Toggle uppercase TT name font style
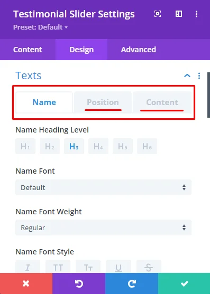210x294 pixels. [58, 267]
